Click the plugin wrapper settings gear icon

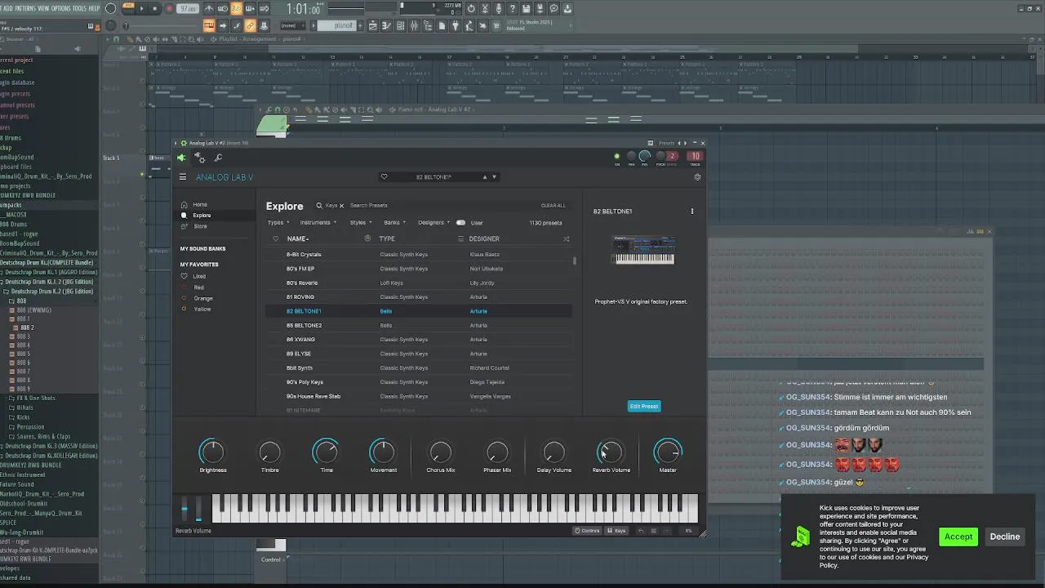(x=199, y=158)
